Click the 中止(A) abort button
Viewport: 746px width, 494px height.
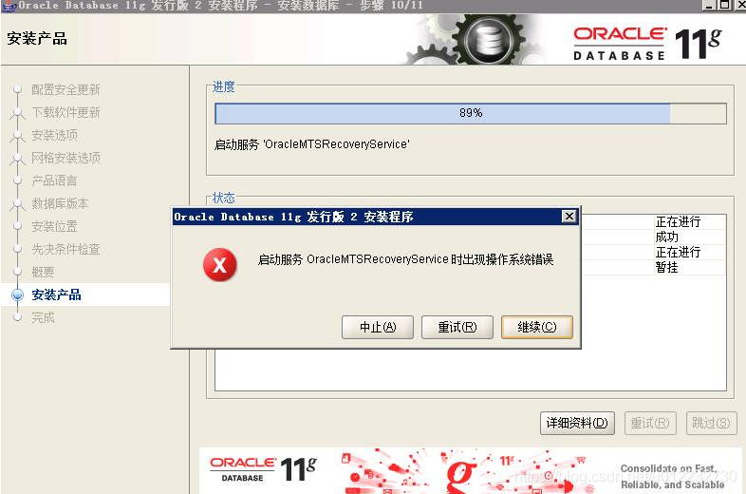pos(378,327)
